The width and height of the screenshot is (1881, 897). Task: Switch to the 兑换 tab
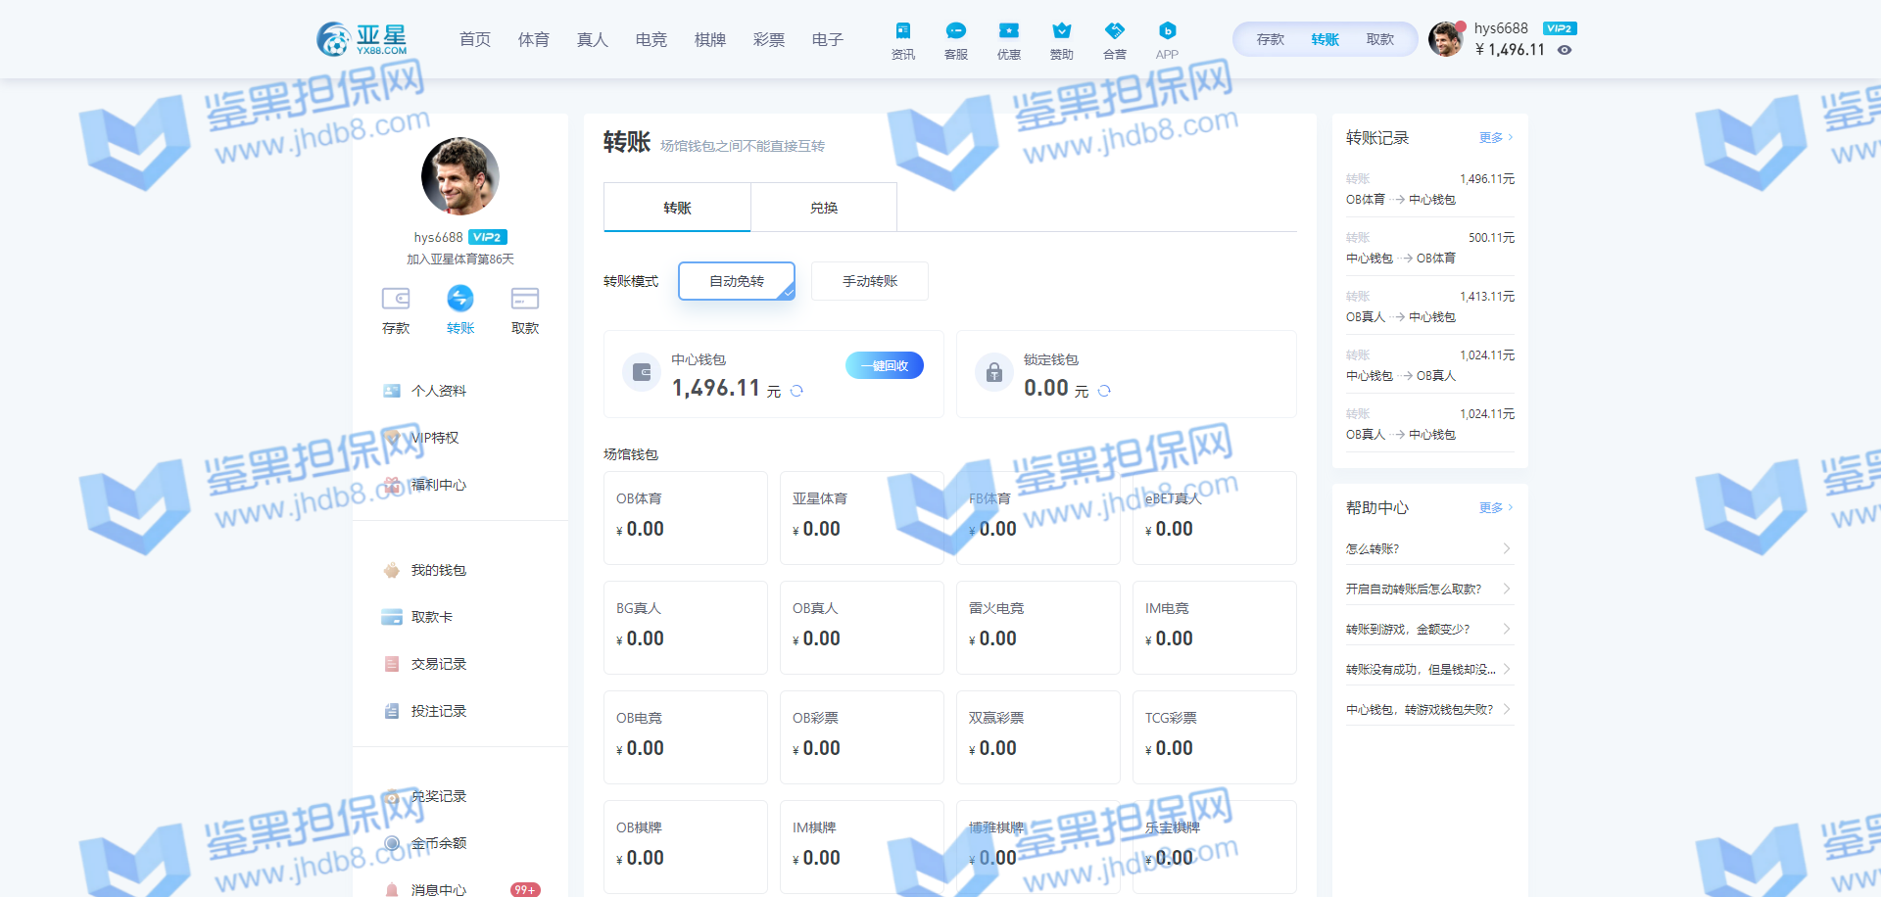coord(824,208)
